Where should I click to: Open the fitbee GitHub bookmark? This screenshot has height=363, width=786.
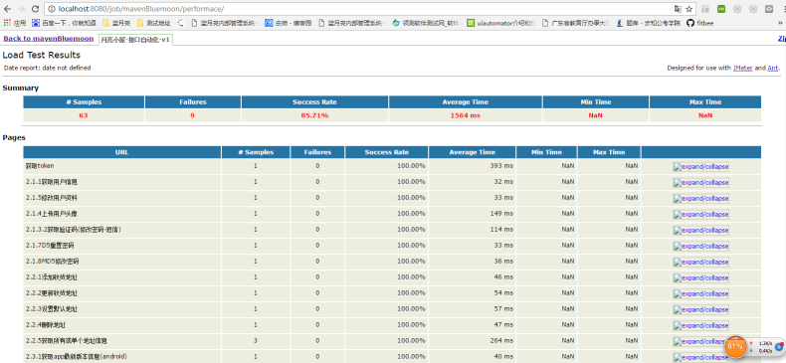pyautogui.click(x=699, y=23)
